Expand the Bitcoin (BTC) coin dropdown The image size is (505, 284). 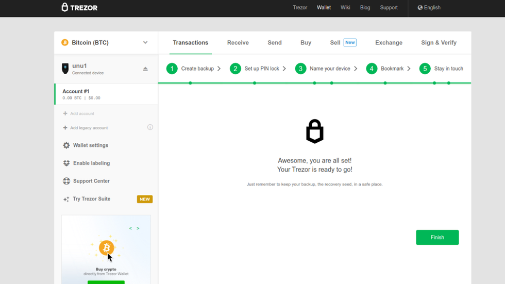coord(145,43)
